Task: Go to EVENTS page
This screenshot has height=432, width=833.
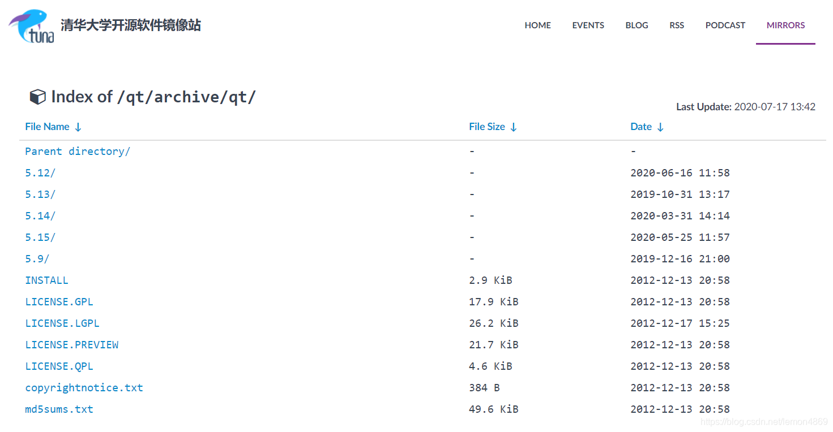Action: pyautogui.click(x=588, y=25)
